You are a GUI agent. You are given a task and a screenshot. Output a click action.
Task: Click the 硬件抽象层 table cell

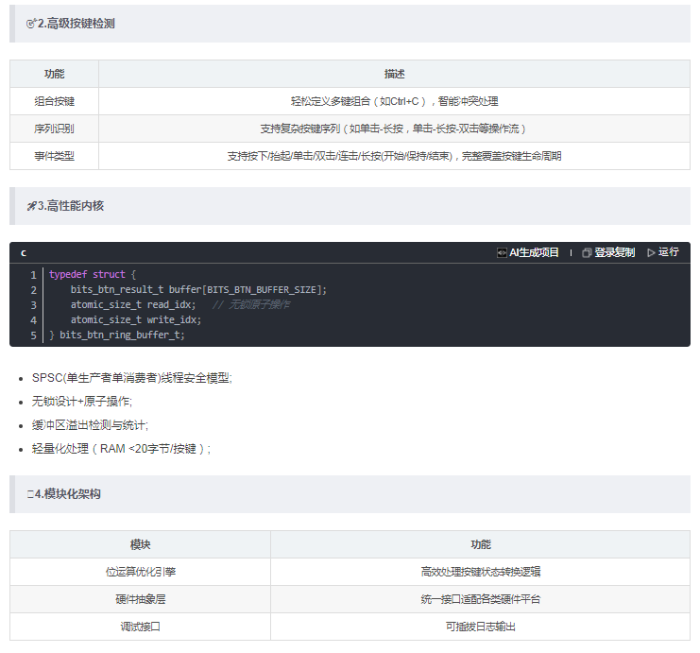(x=140, y=599)
